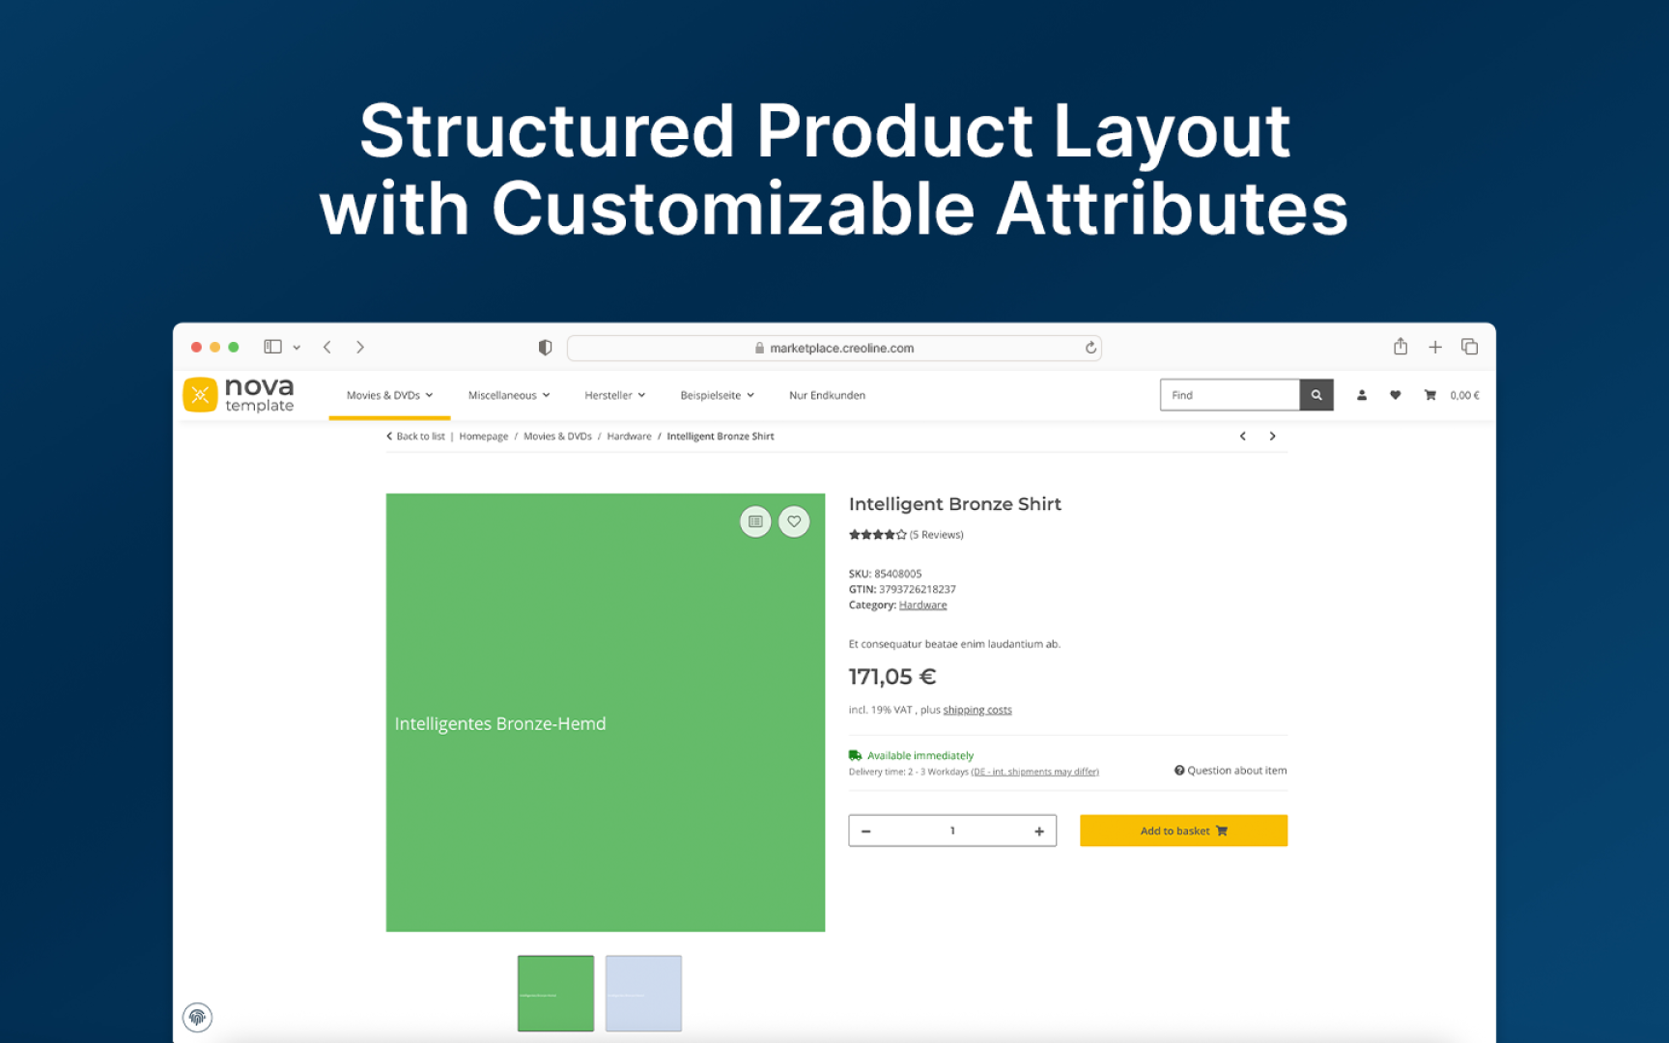
Task: Submit search with magnifier button
Action: coord(1316,395)
